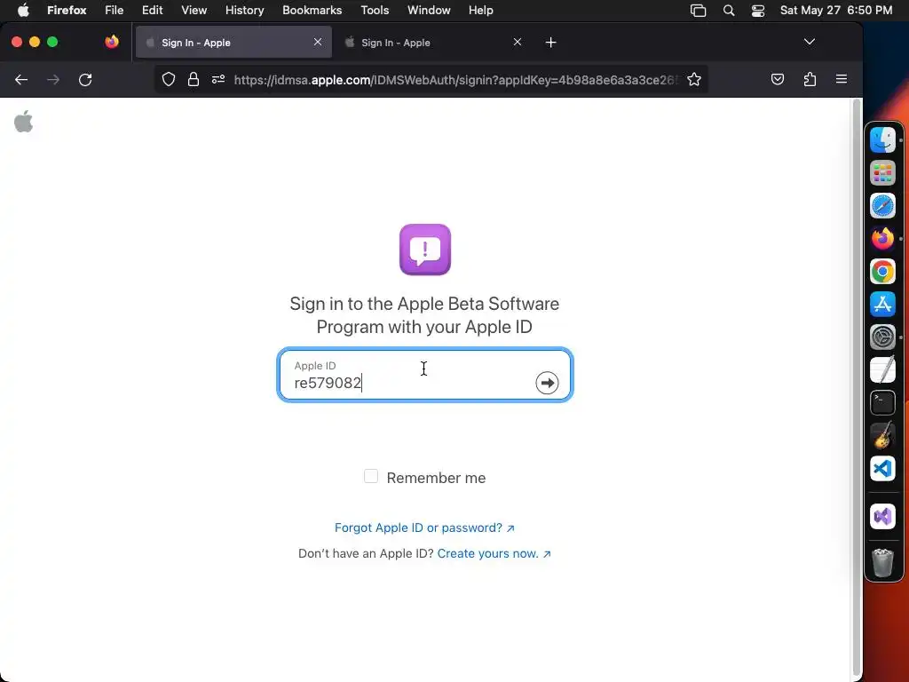Image resolution: width=909 pixels, height=682 pixels.
Task: Click the date and time in menu bar
Action: [836, 11]
